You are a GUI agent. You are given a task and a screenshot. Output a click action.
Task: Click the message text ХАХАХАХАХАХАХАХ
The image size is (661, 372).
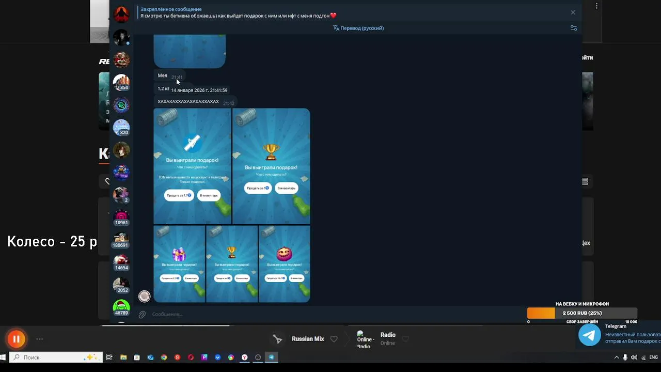pyautogui.click(x=188, y=102)
